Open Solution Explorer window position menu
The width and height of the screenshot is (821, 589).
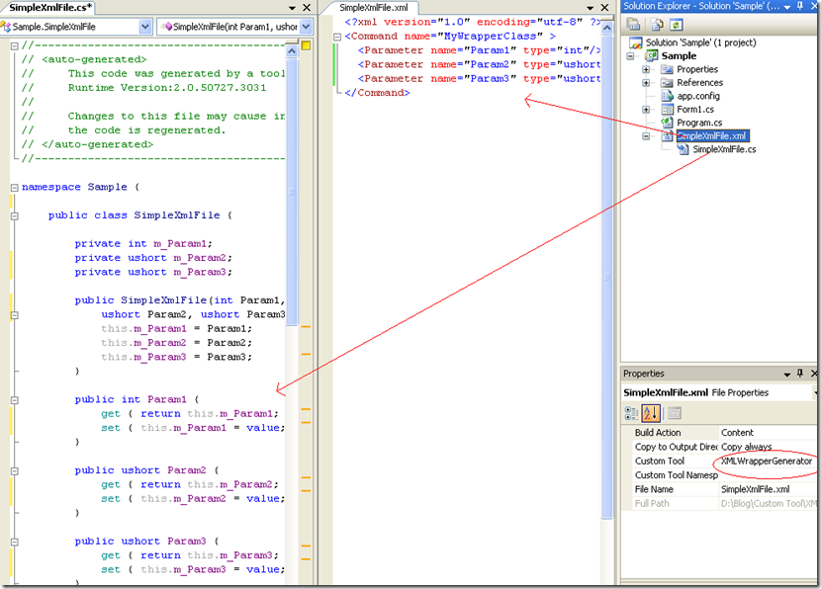click(x=787, y=7)
